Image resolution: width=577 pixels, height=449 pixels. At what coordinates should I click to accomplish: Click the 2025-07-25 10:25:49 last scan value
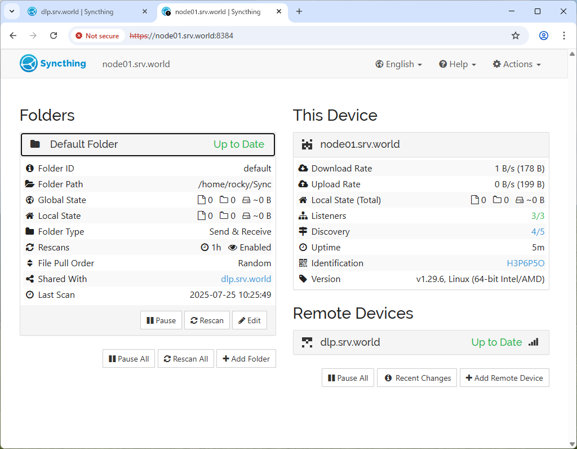point(230,294)
